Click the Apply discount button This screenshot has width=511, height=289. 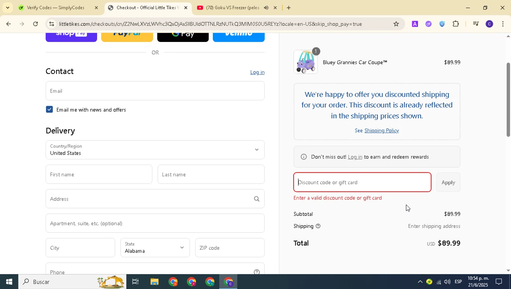[x=448, y=182]
